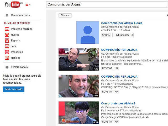This screenshot has height=126, width=168.
Task: Open the Compromís per Aldaia Aldaia channel link
Action: [122, 23]
